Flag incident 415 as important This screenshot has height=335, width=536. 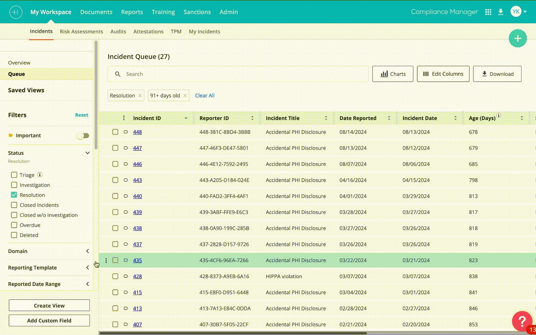click(x=126, y=292)
